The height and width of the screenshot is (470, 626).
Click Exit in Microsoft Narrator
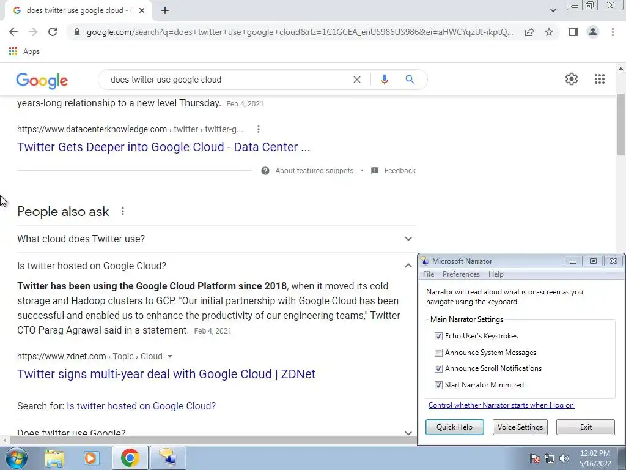(586, 427)
